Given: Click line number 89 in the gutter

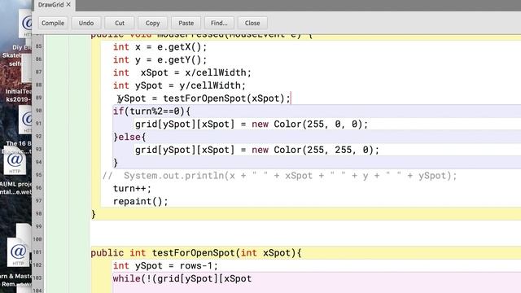Looking at the screenshot, I should tap(38, 98).
